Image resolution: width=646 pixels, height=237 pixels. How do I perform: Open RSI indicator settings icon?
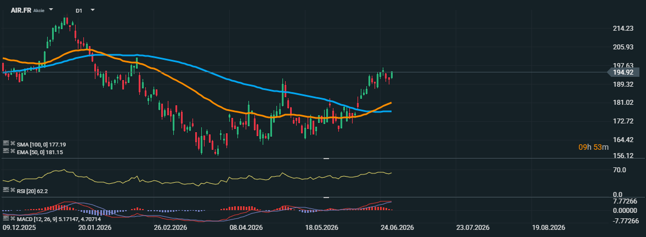click(x=6, y=190)
